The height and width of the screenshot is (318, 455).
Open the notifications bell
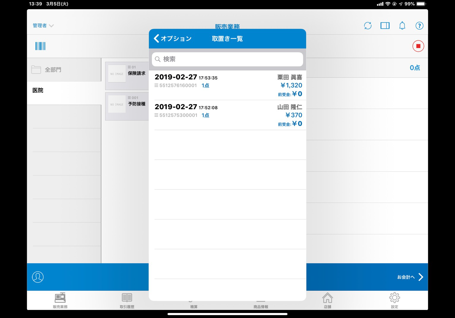coord(402,26)
